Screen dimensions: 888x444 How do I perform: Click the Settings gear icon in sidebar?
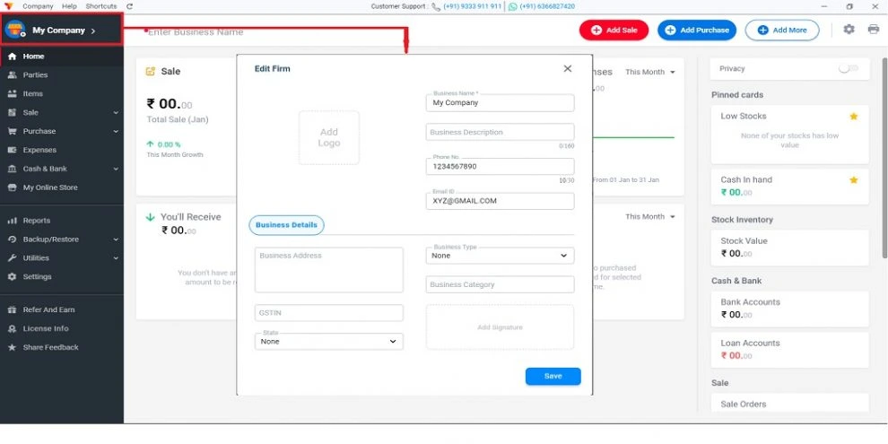[12, 277]
